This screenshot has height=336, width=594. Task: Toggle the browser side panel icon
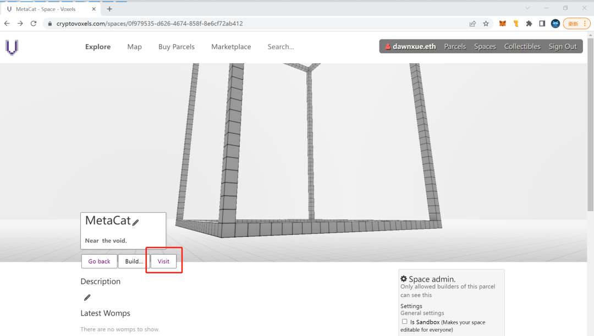(x=542, y=24)
